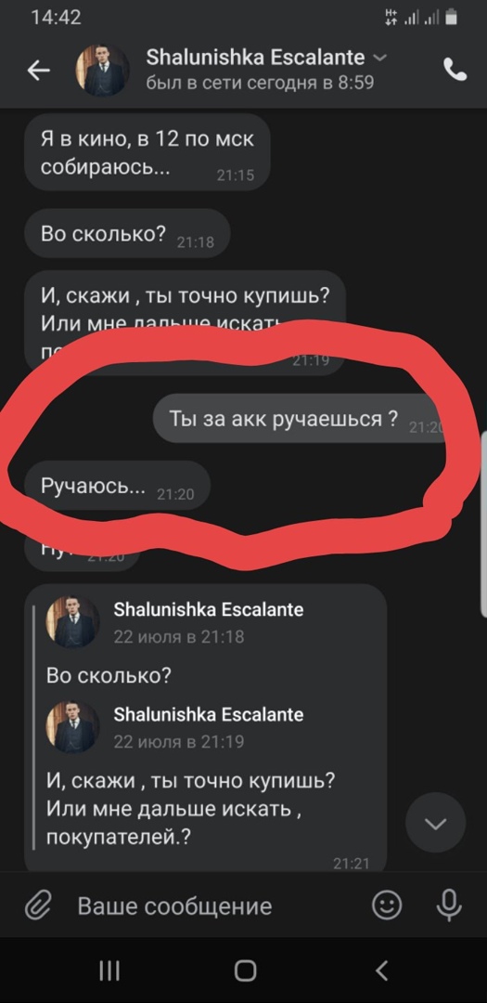Tap the Android recent apps button
Viewport: 487px width, 1003px height.
coord(109,971)
